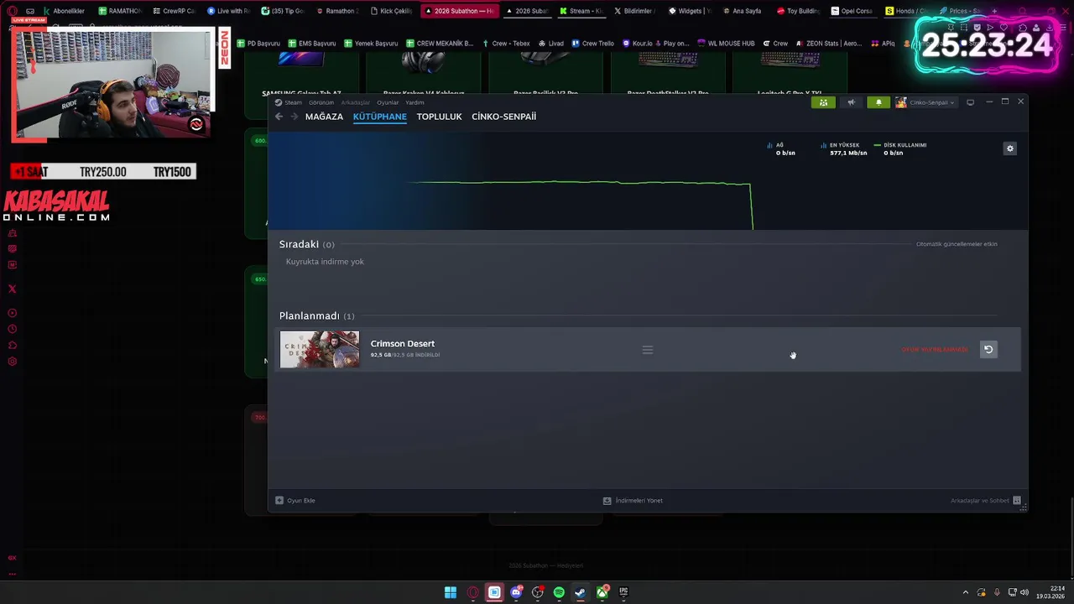This screenshot has width=1074, height=604.
Task: Open Xbox app from the taskbar
Action: [602, 592]
